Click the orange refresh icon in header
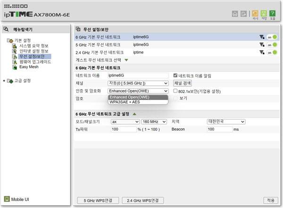 (255, 14)
